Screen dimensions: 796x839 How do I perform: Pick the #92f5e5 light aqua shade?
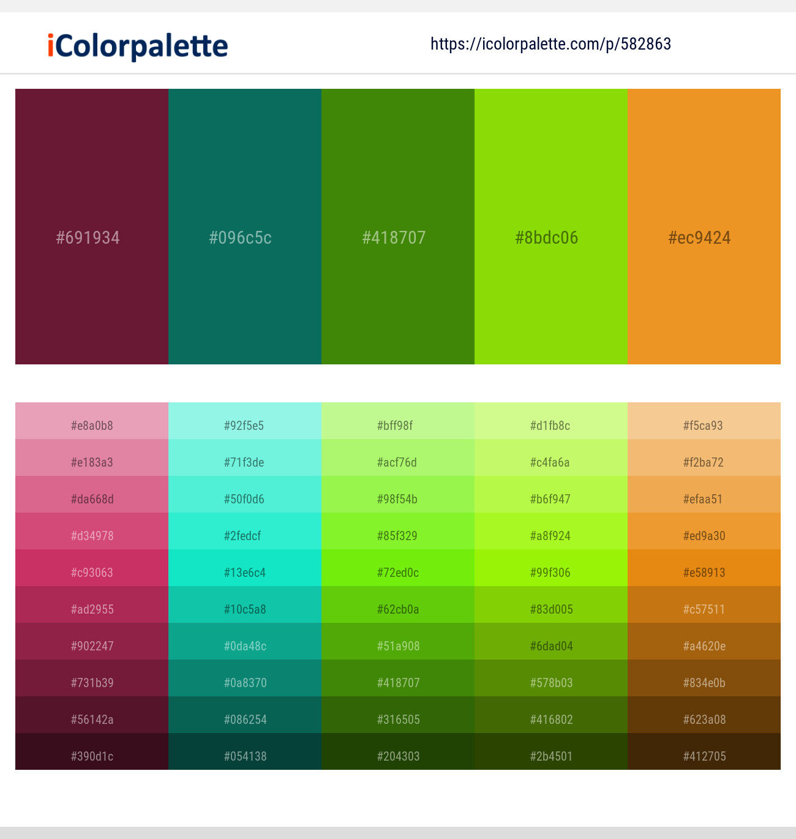[x=245, y=421]
